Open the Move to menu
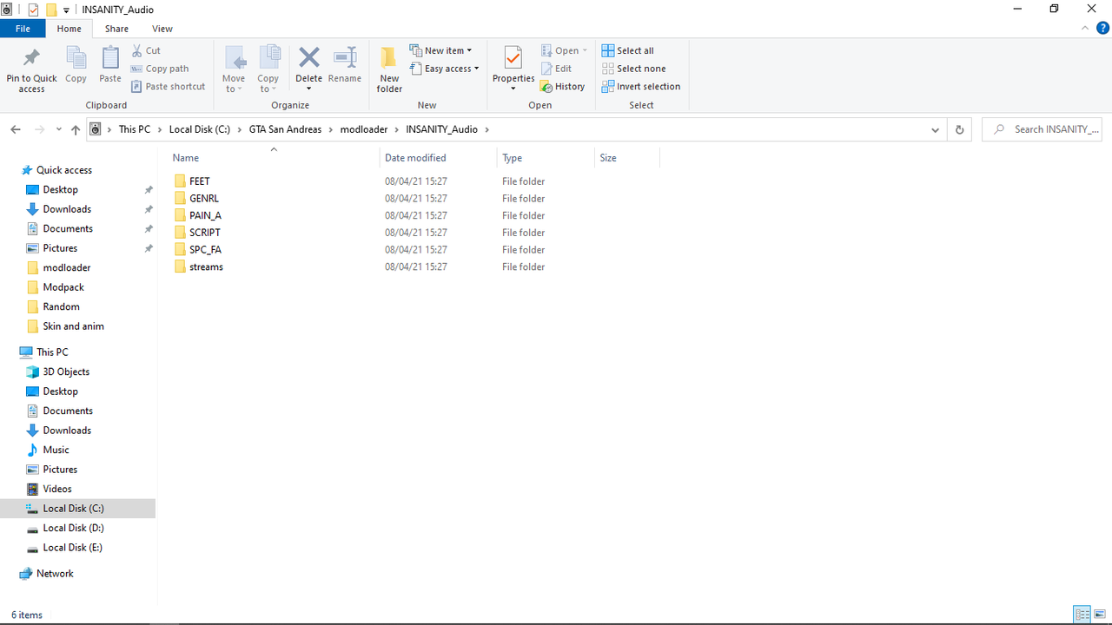 tap(235, 69)
